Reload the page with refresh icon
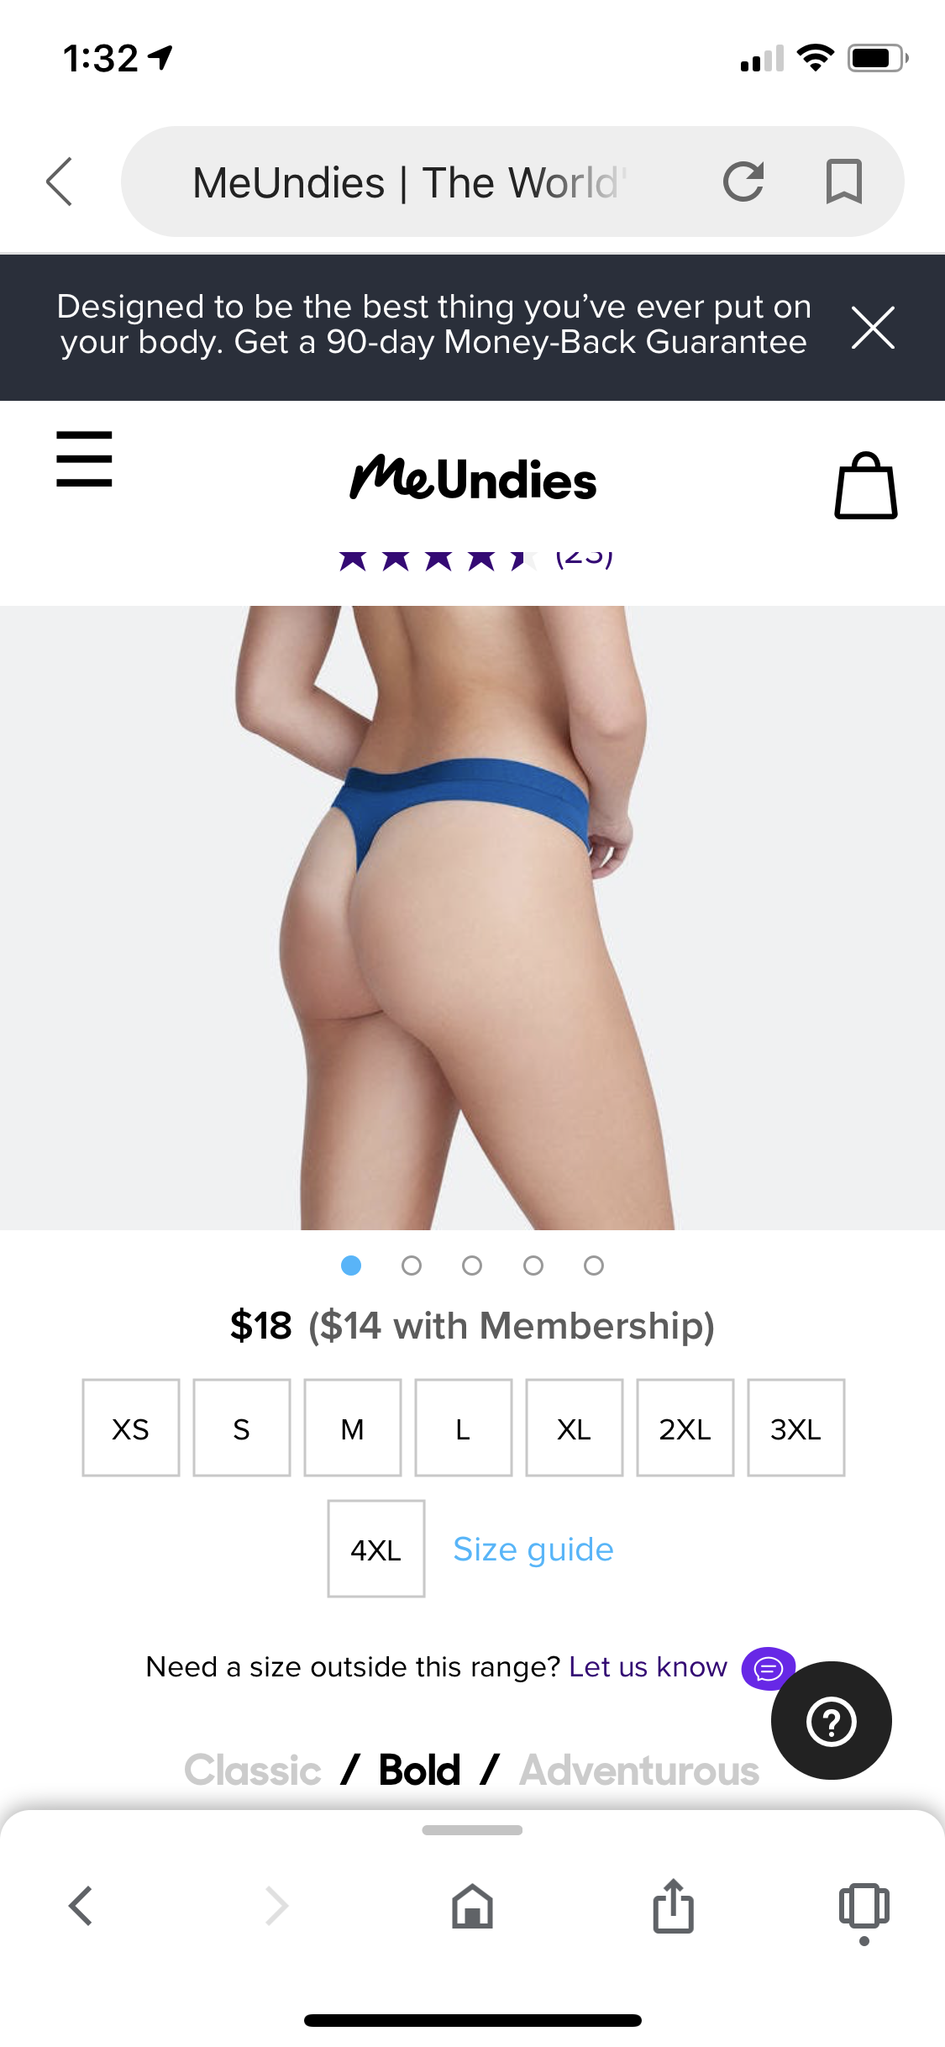Viewport: 945px width, 2047px height. 743,182
